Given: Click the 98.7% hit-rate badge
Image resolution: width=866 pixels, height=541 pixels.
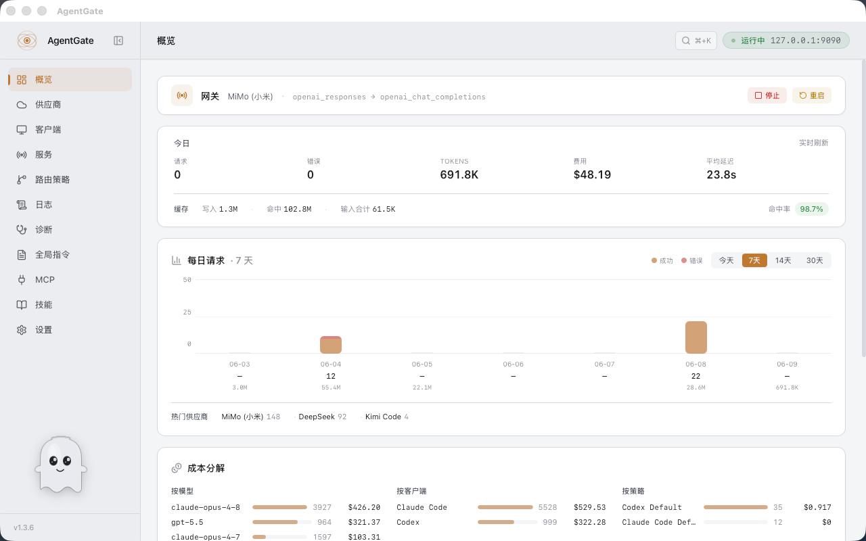Looking at the screenshot, I should [812, 209].
